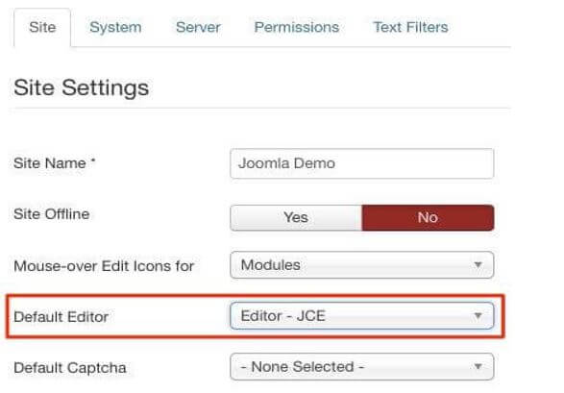Open the Mouse-over Edit Icons dropdown
The image size is (564, 393).
tap(362, 265)
